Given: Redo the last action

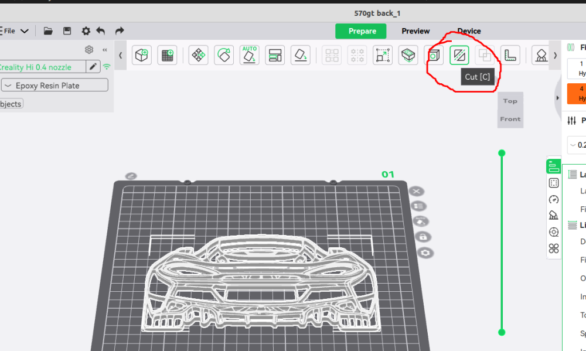Looking at the screenshot, I should pos(119,31).
